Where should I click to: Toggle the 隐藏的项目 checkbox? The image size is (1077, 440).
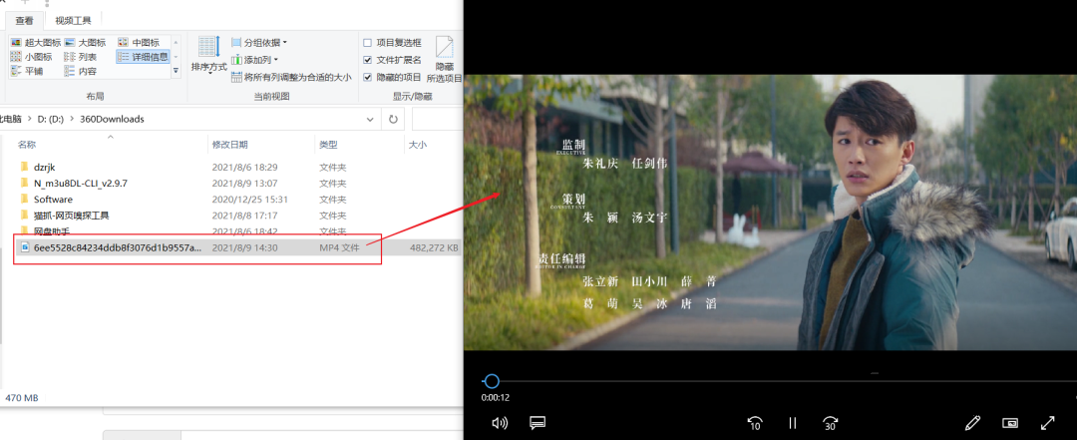tap(367, 77)
